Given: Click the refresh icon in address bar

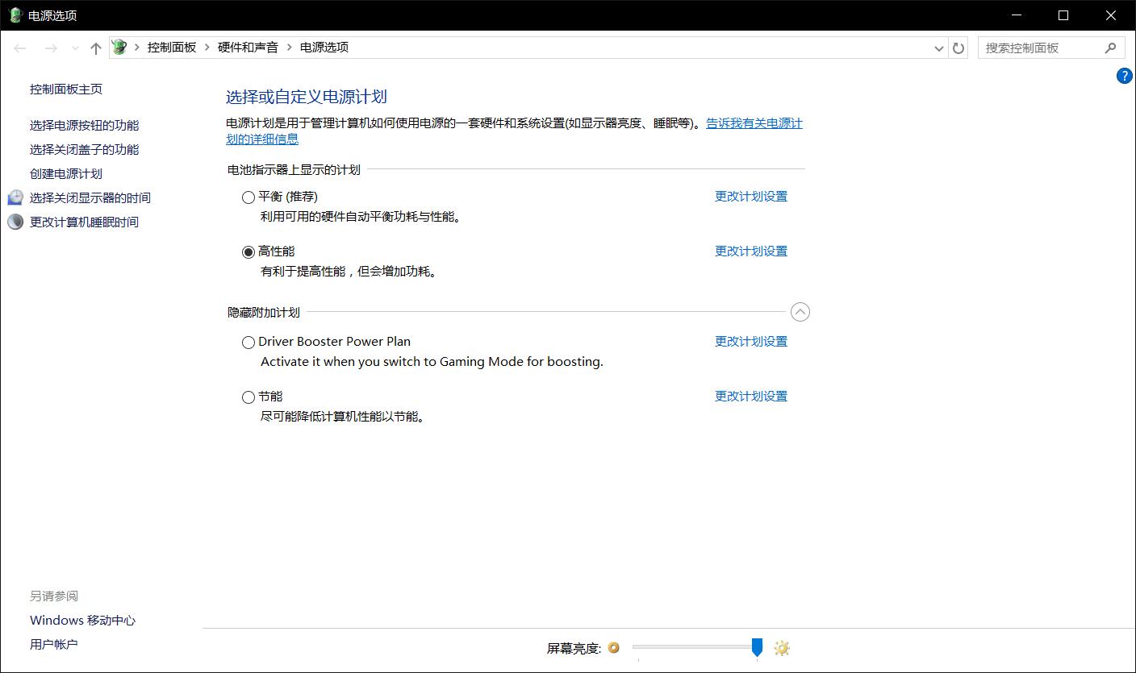Looking at the screenshot, I should pyautogui.click(x=958, y=48).
